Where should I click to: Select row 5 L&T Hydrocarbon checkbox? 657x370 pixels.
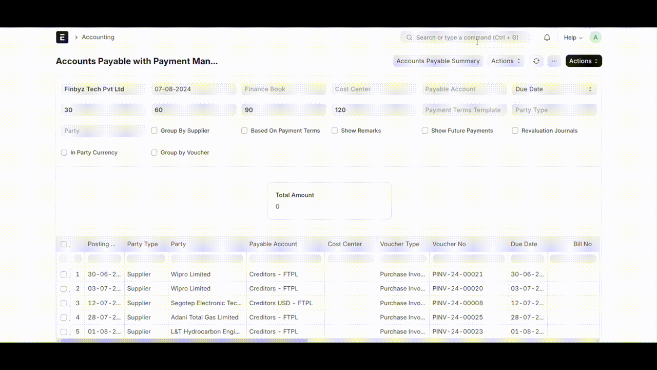coord(64,332)
